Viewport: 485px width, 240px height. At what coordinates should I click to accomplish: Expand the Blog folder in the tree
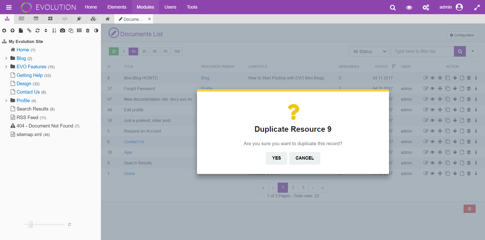(x=6, y=58)
